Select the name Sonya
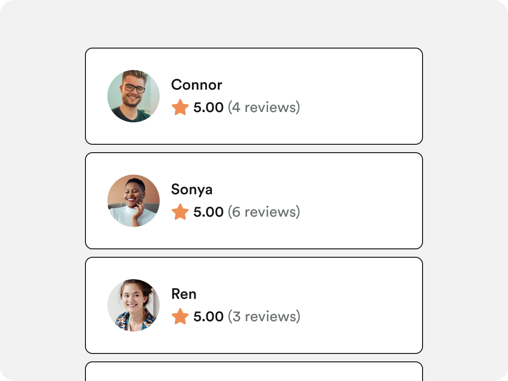The image size is (508, 381). pos(192,190)
